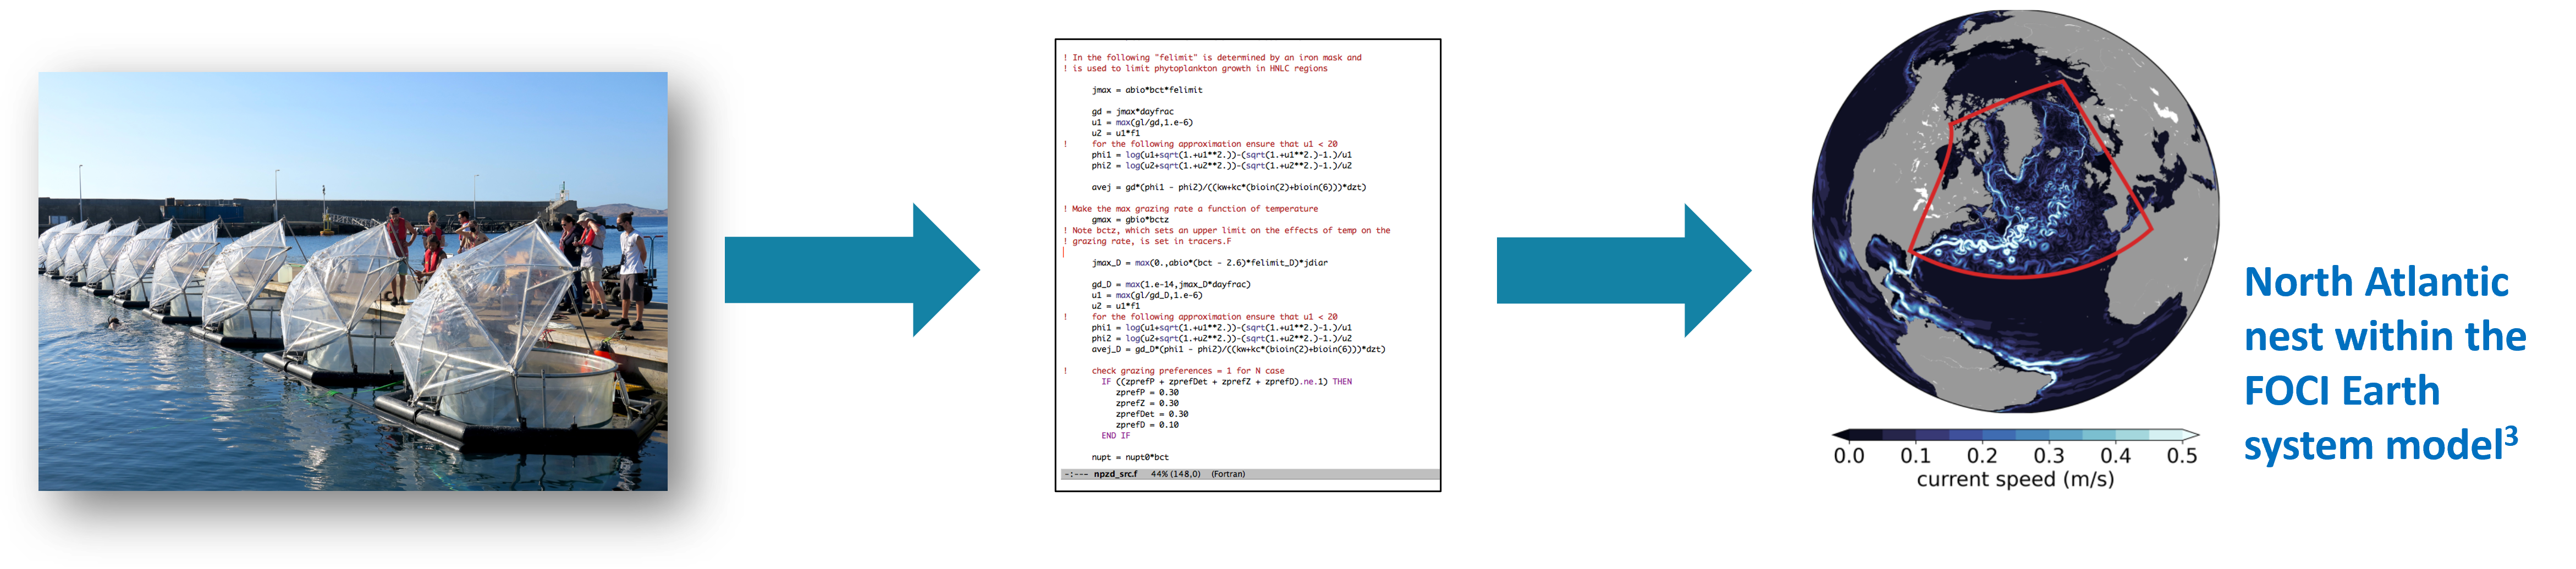Click the '0.2' color bar tick label
The image size is (2576, 569).
[x=1982, y=456]
